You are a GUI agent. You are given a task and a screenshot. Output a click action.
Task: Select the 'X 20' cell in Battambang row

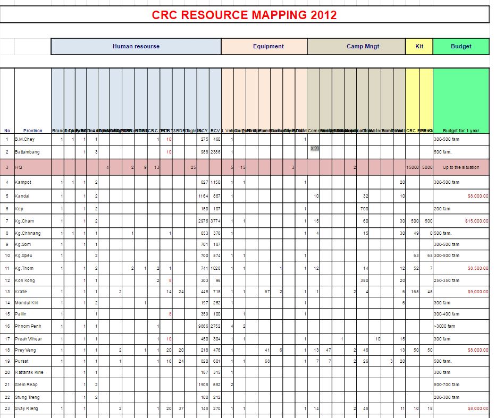pos(315,149)
